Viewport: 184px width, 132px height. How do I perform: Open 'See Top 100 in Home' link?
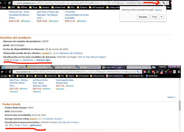68,122
